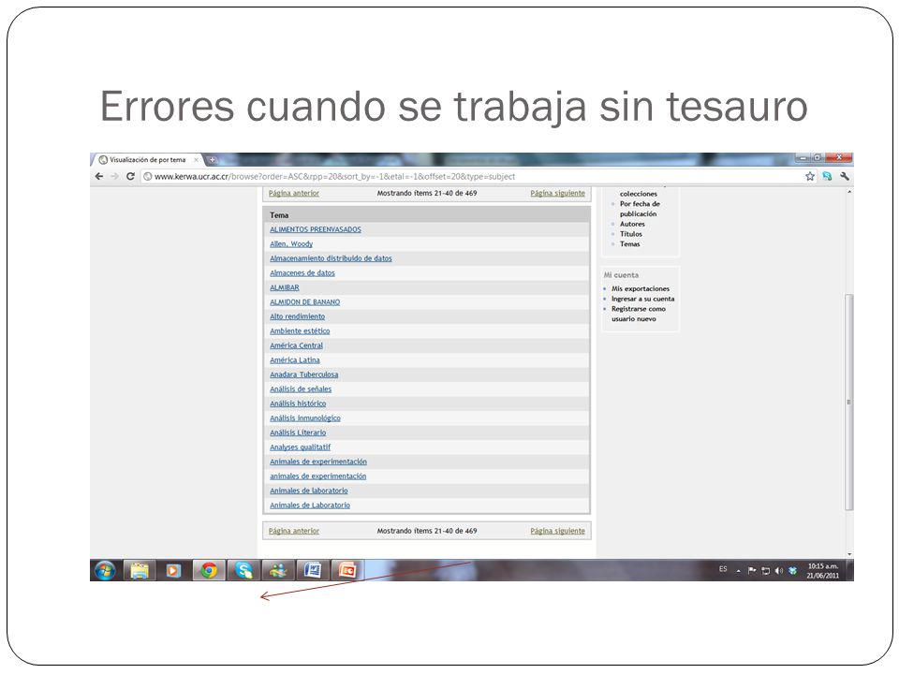The width and height of the screenshot is (899, 674).
Task: Browse by Títulos in sidebar
Action: tap(630, 234)
